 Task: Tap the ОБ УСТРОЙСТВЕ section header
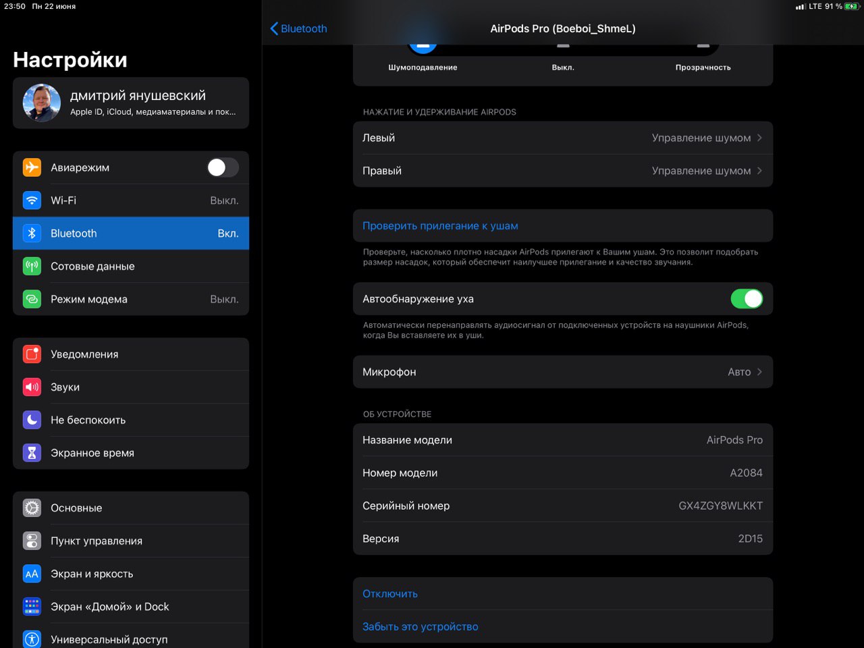click(x=397, y=414)
